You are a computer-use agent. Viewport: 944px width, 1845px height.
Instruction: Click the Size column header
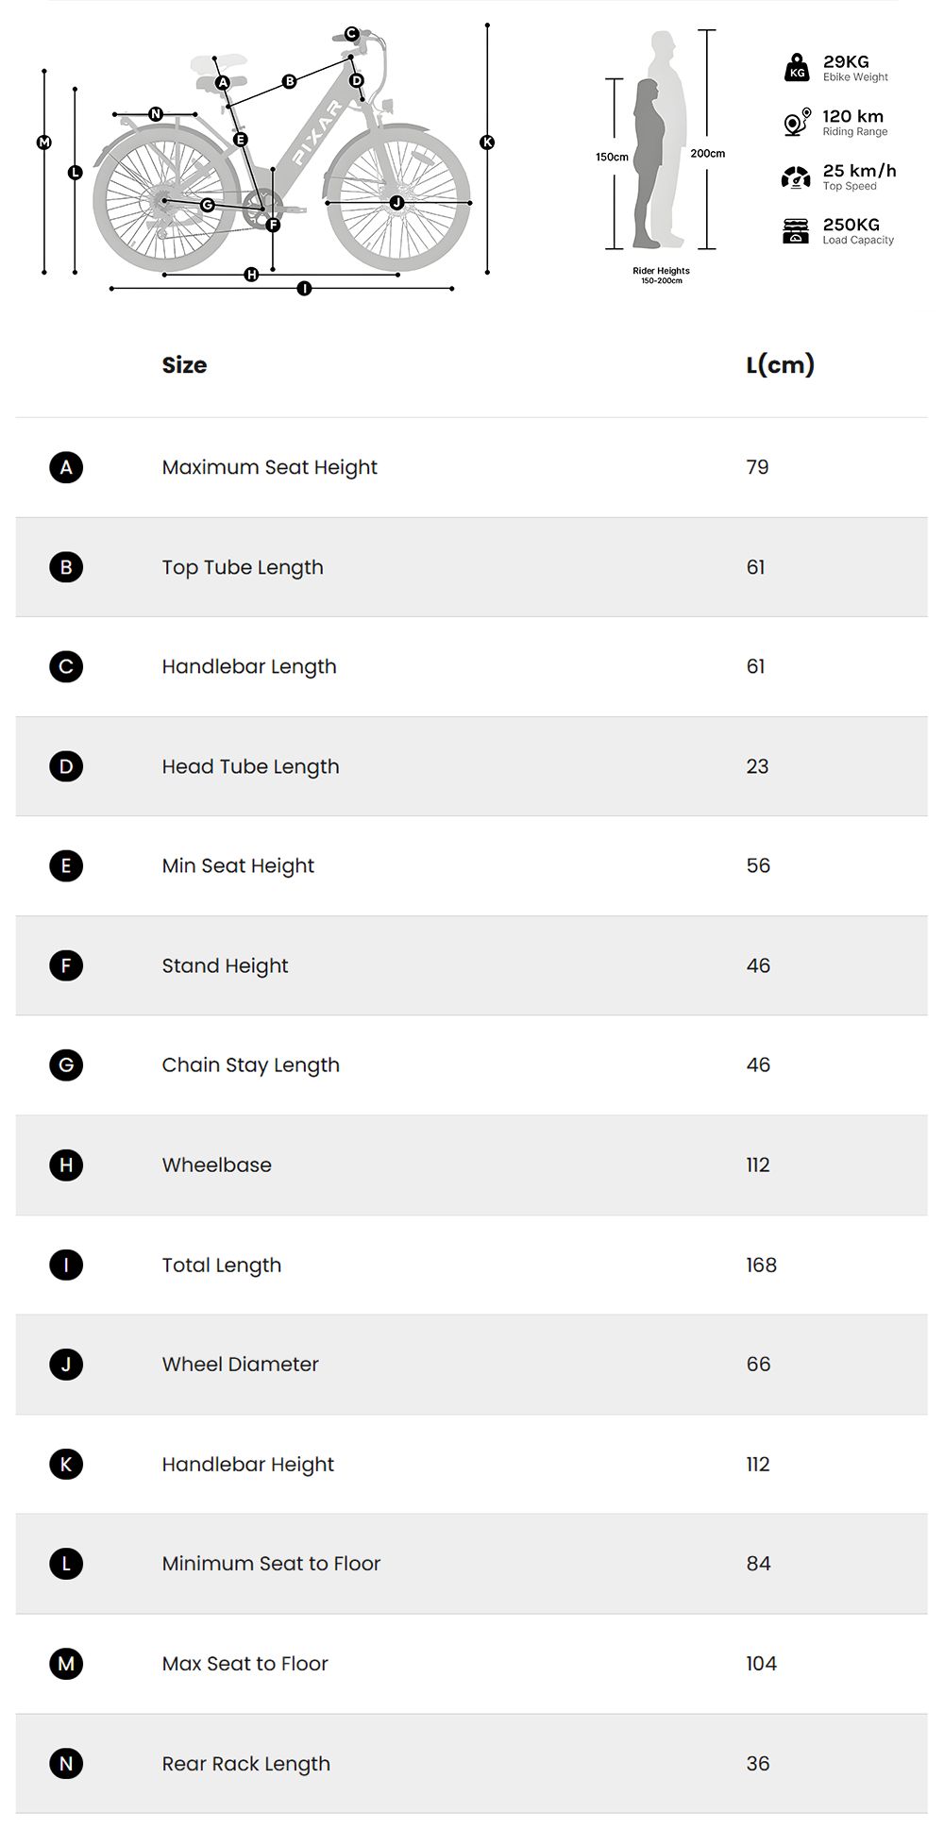click(x=184, y=365)
